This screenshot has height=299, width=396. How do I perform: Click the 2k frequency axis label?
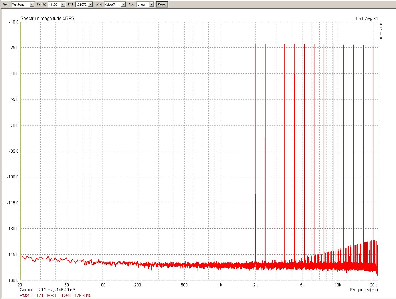[x=256, y=285]
